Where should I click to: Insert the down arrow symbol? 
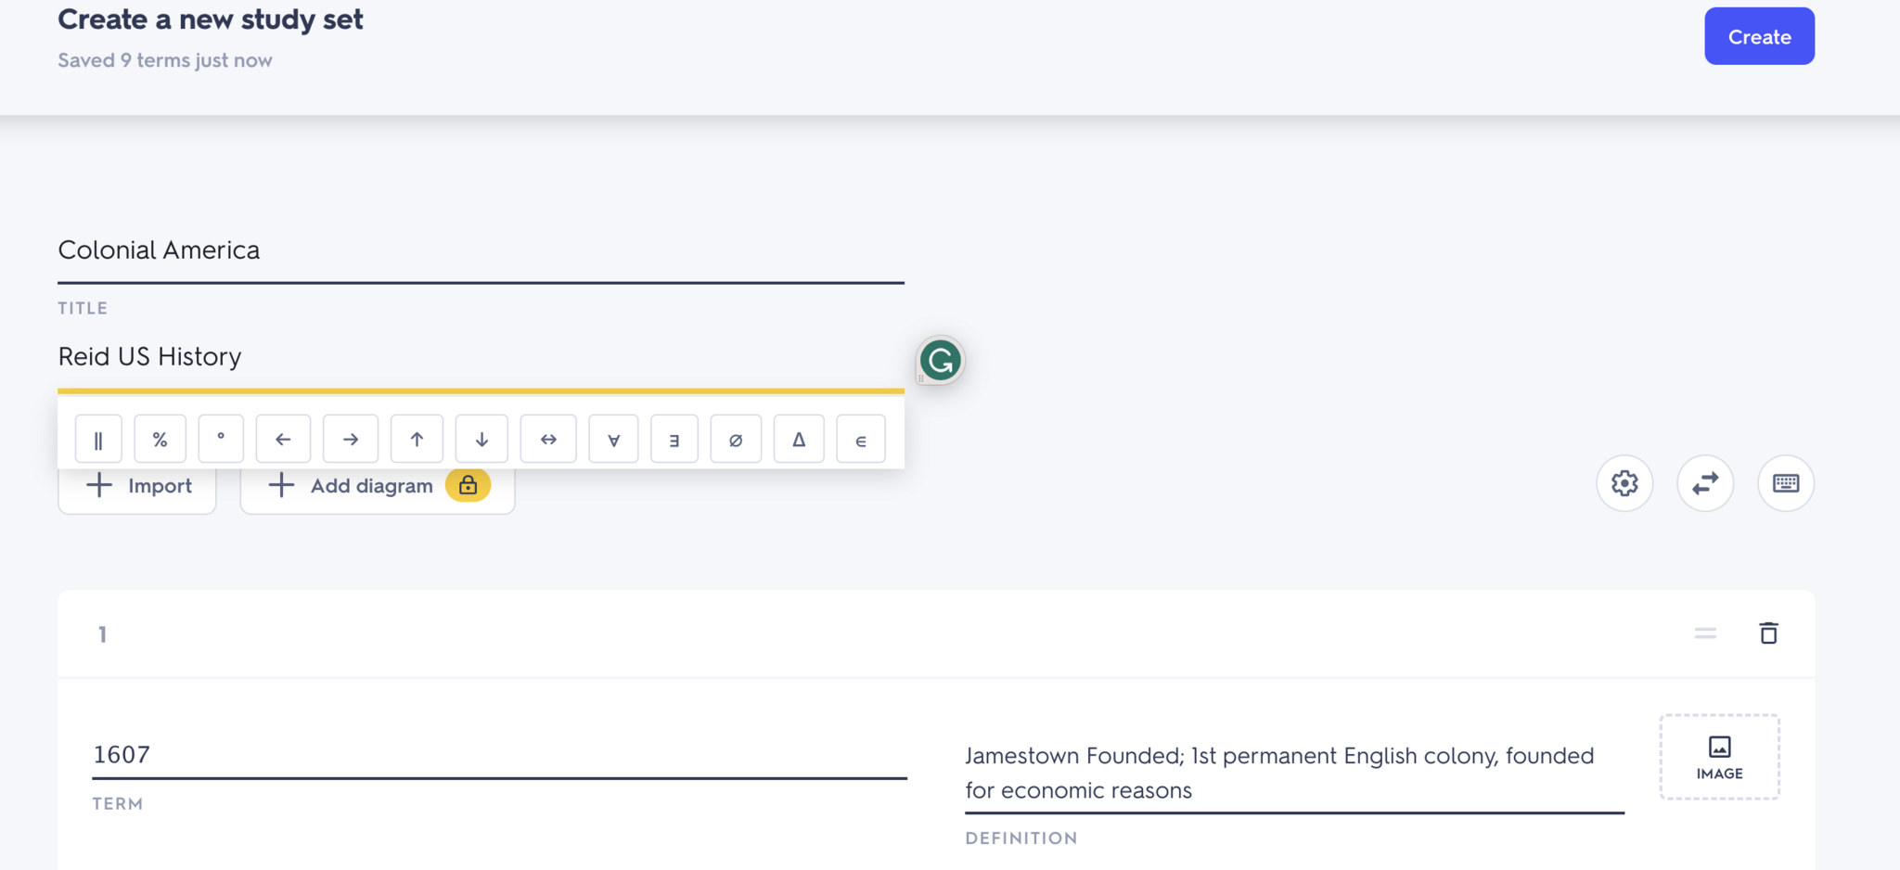point(481,439)
